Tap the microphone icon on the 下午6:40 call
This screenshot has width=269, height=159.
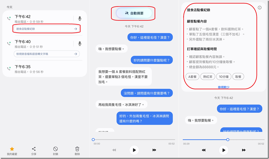[x=80, y=44]
